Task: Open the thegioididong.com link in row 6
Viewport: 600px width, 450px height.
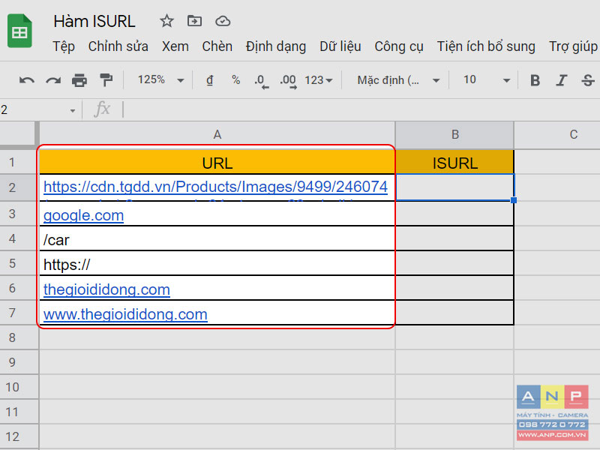Action: [x=106, y=289]
